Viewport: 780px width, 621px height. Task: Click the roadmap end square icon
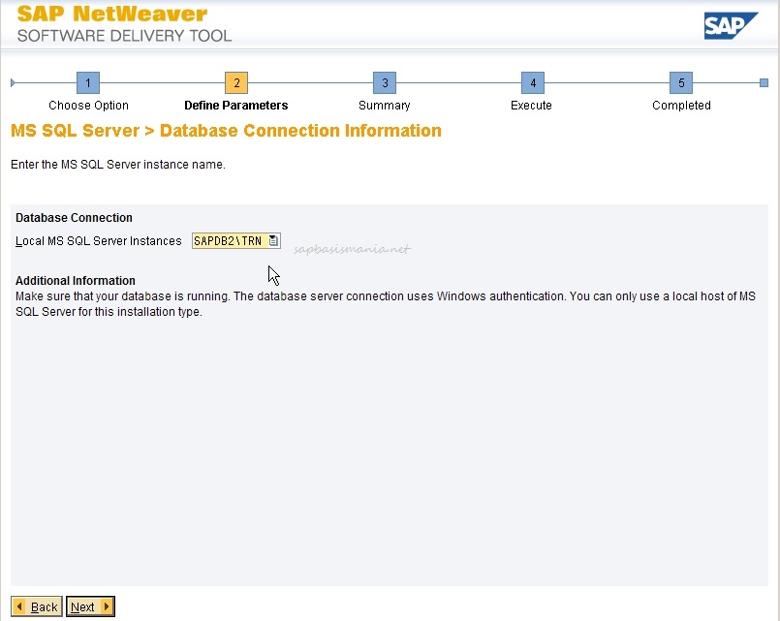(764, 82)
